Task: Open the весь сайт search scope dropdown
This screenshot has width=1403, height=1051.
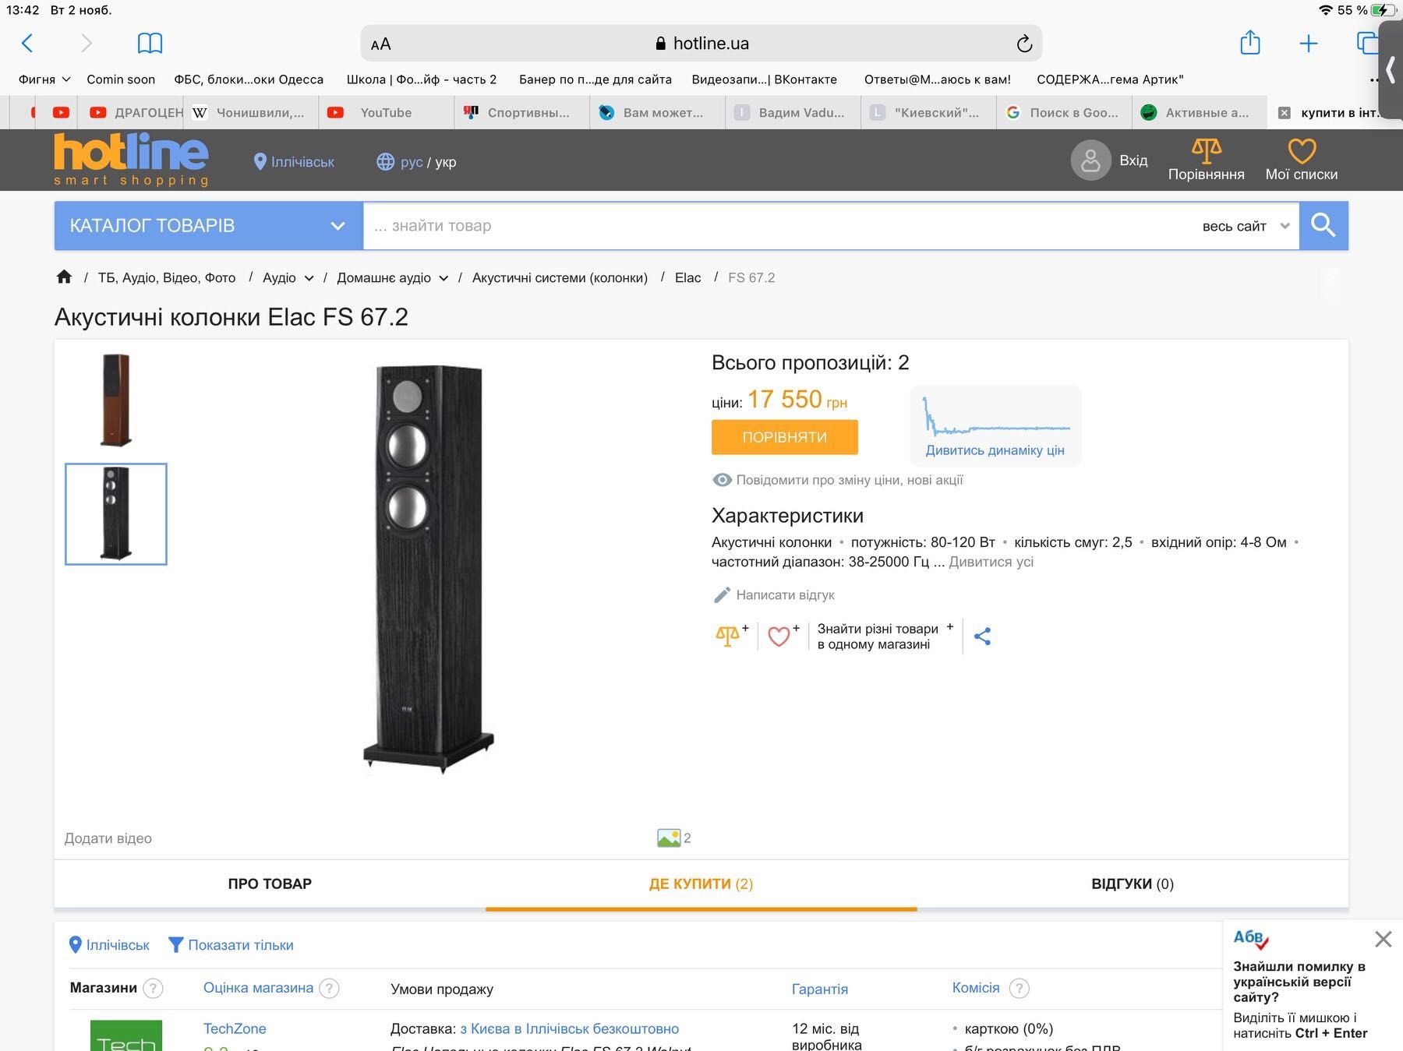Action: point(1246,226)
